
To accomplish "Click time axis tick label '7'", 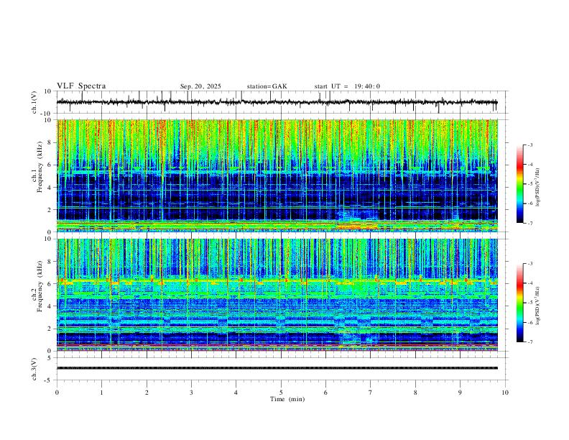I will click(371, 393).
